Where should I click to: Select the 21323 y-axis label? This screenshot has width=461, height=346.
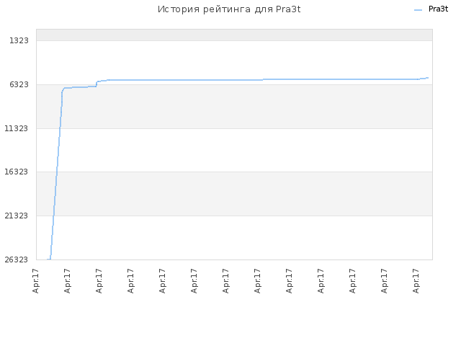click(16, 216)
